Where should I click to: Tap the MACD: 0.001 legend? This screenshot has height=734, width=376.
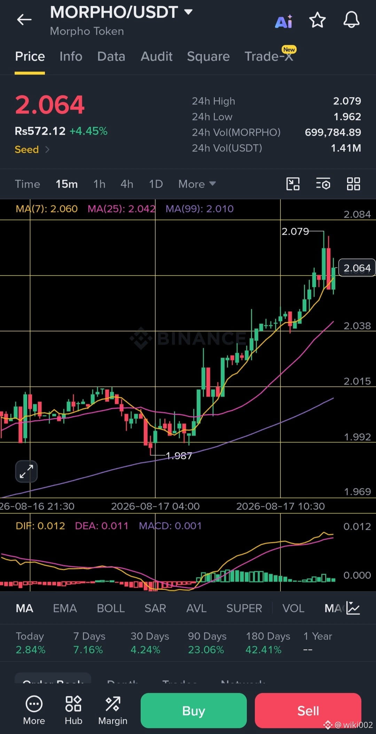pos(170,526)
